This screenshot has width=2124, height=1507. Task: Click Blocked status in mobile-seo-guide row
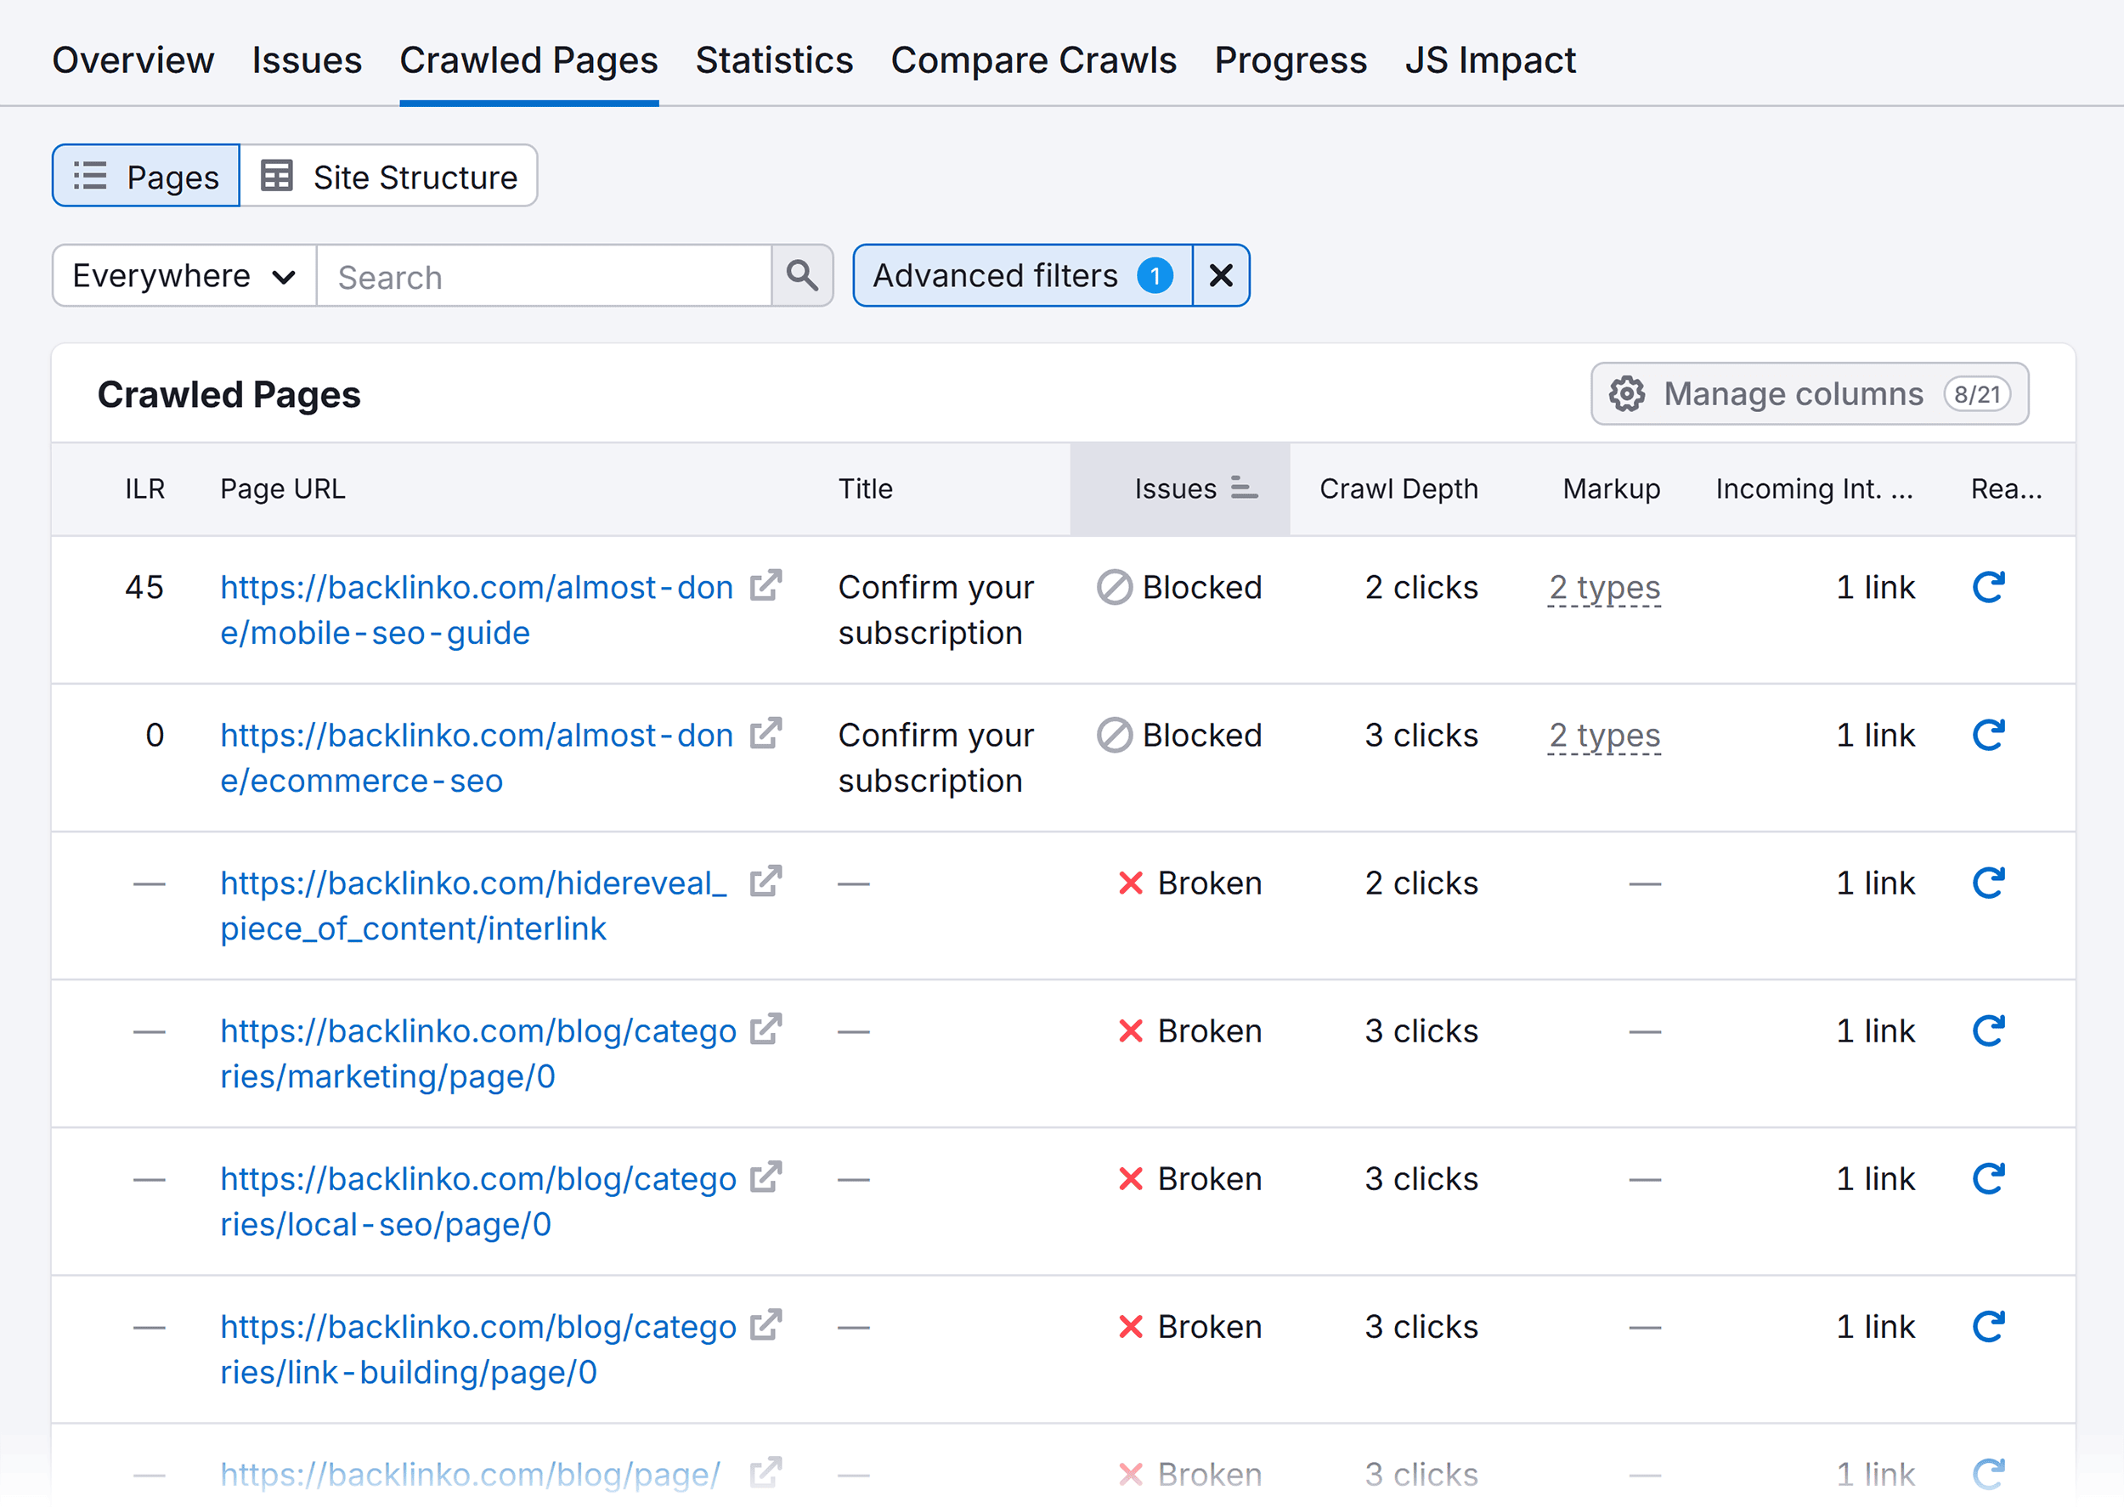(1179, 587)
